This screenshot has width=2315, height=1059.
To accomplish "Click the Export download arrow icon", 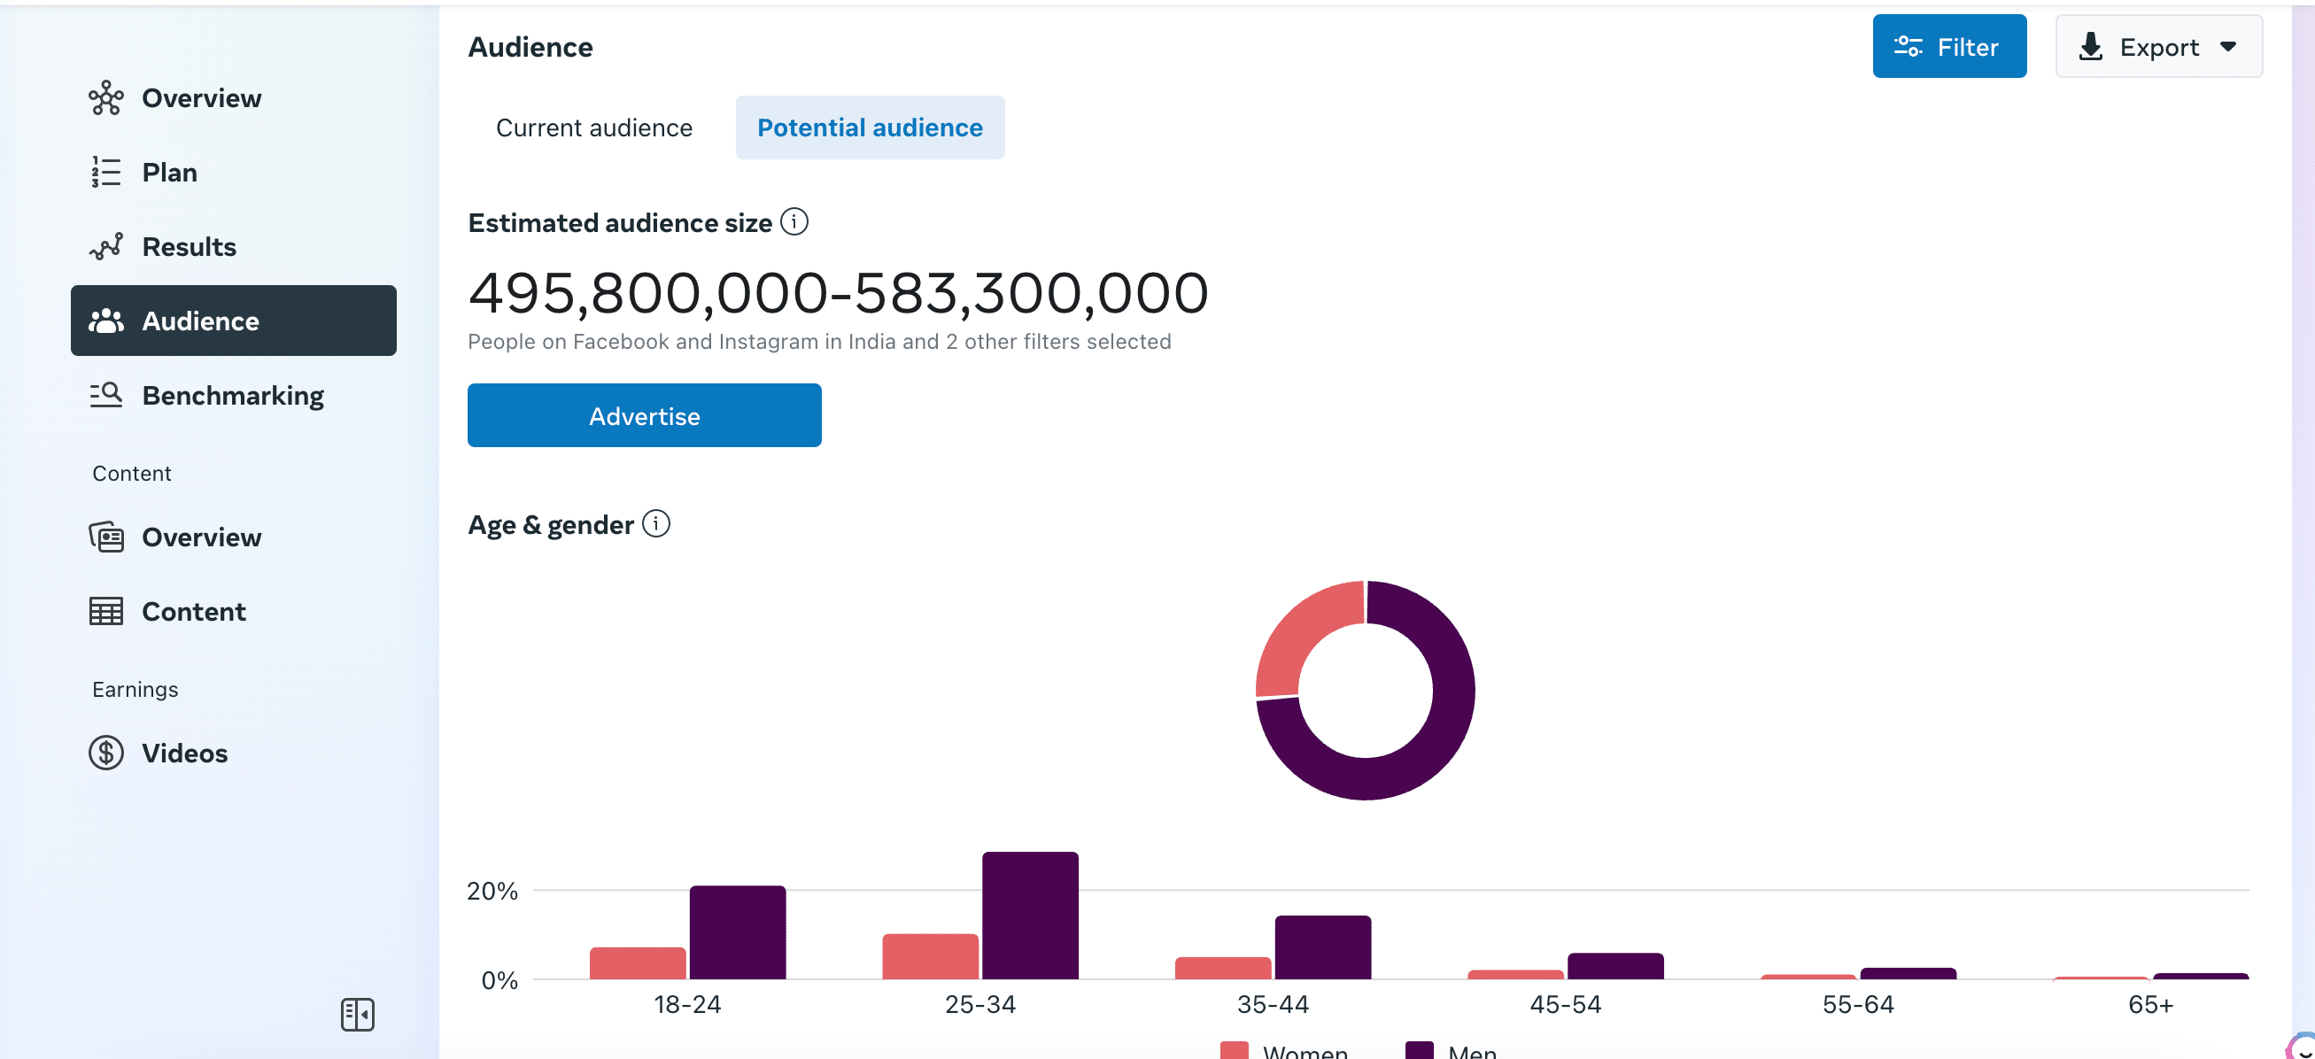I will [x=2091, y=47].
